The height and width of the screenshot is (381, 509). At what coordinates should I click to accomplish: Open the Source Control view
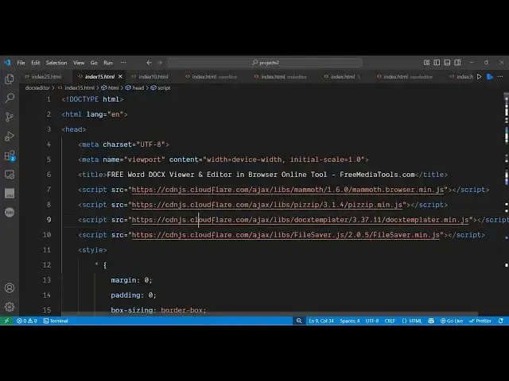tap(10, 117)
